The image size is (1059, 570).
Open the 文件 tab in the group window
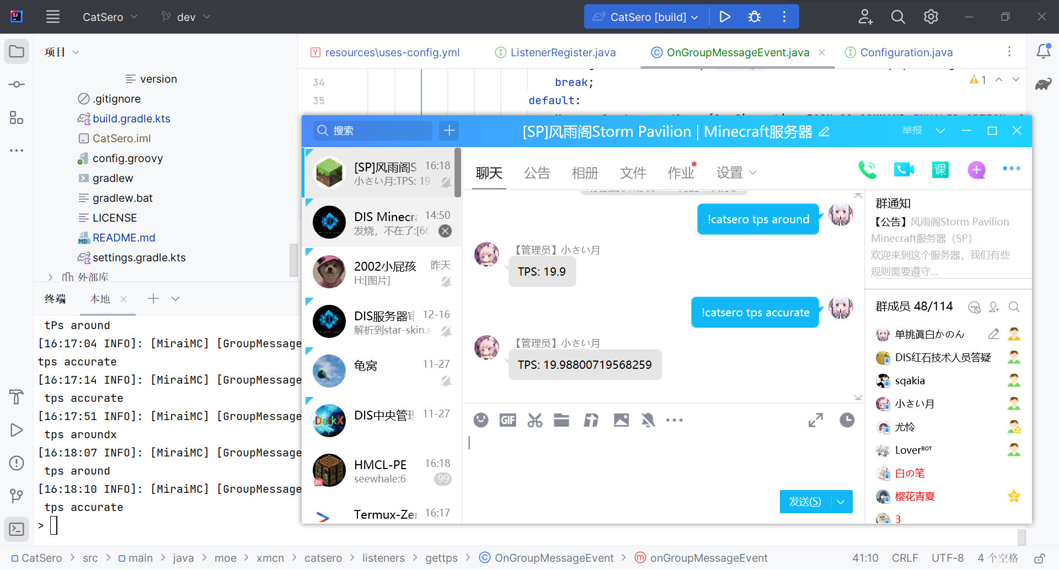point(633,173)
